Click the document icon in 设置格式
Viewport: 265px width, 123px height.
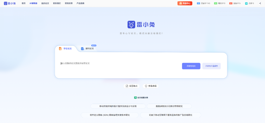127,86
